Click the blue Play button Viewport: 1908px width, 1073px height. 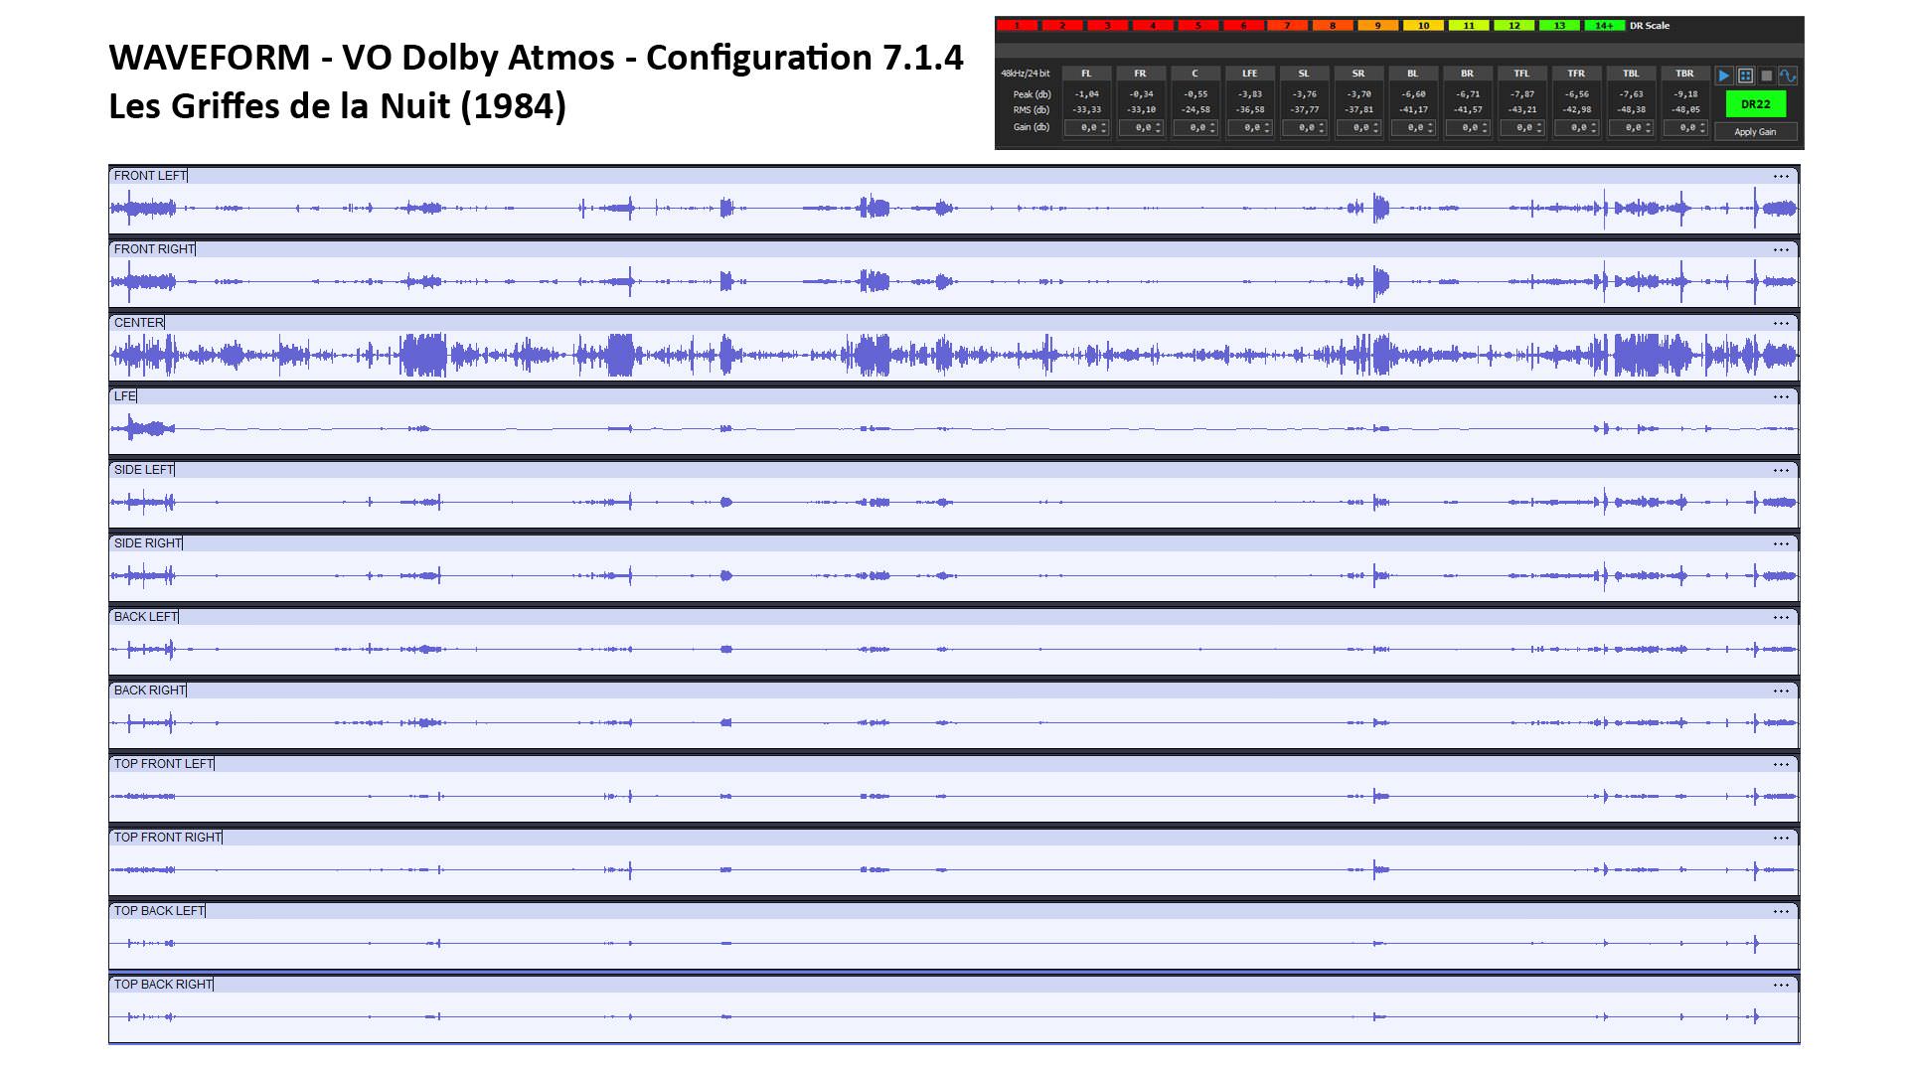pyautogui.click(x=1724, y=76)
